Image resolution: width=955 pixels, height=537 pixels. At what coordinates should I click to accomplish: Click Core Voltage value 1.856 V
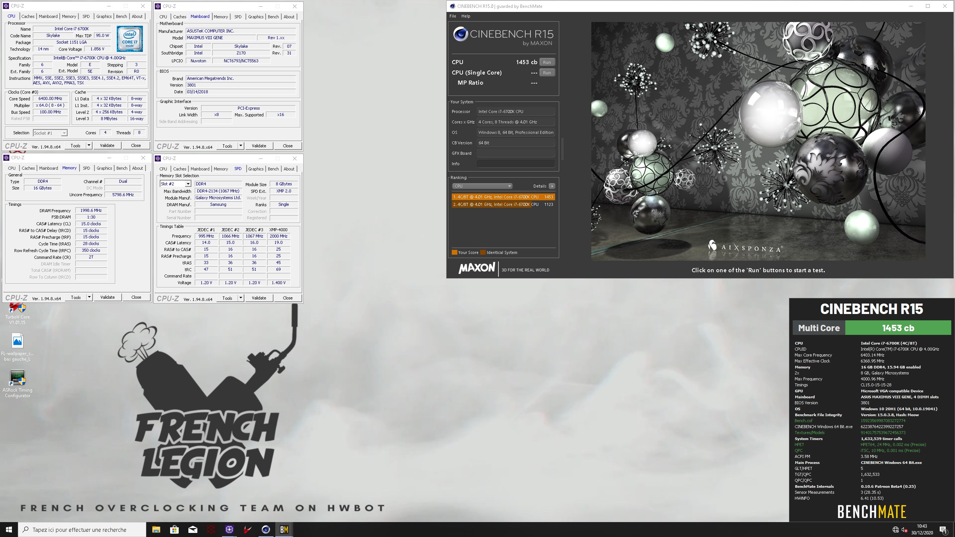pos(97,49)
